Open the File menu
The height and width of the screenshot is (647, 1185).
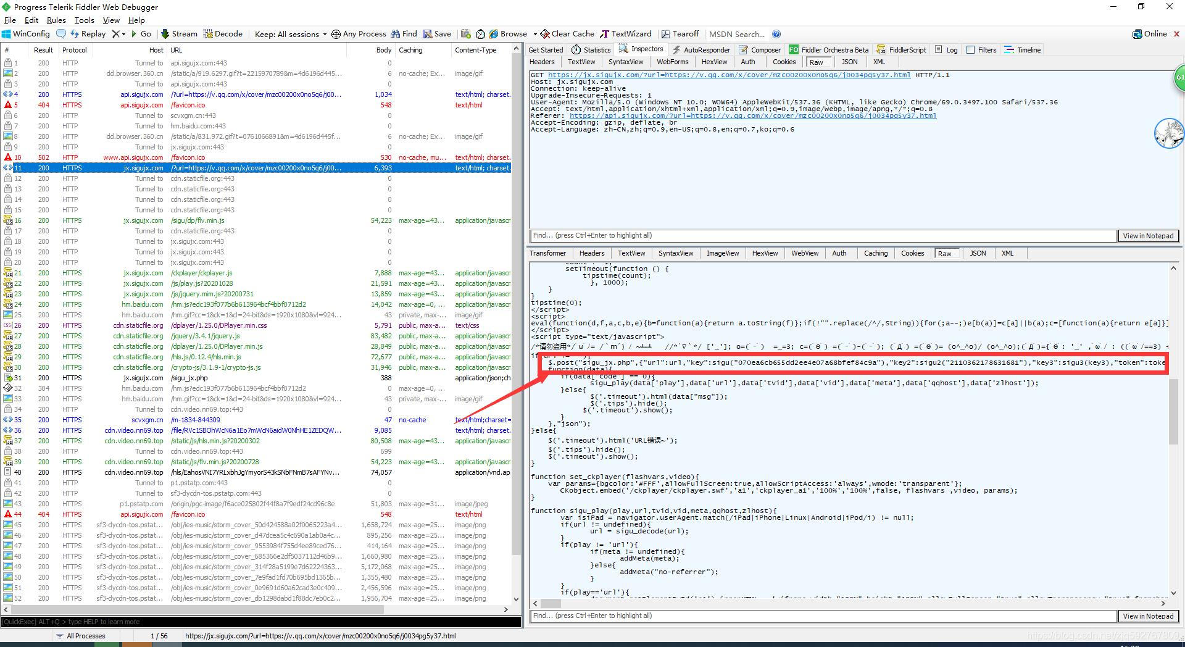[x=10, y=20]
